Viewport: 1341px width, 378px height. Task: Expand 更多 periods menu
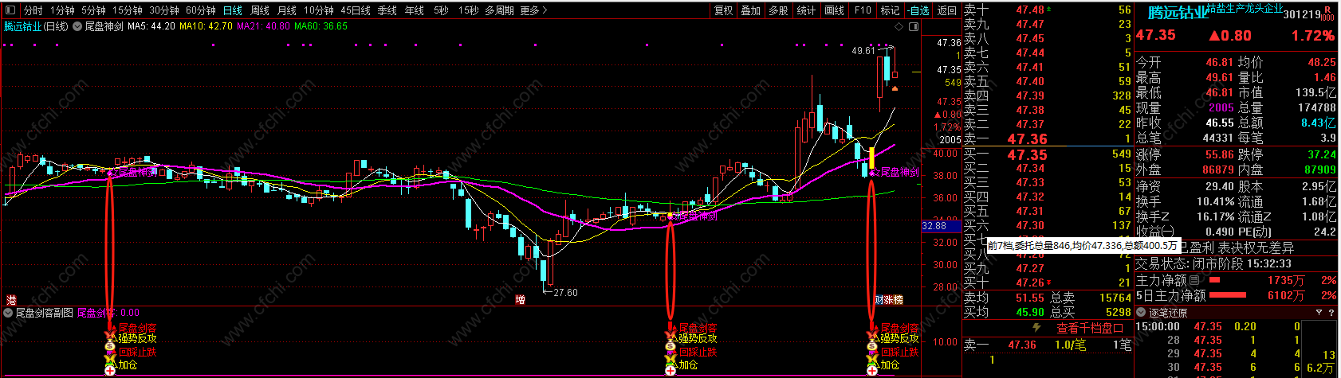[x=533, y=10]
